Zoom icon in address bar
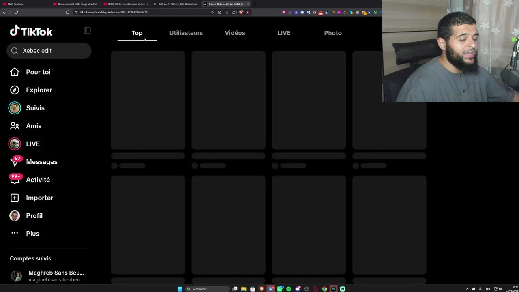The image size is (519, 292). tap(226, 12)
